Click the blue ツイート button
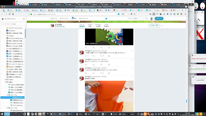Image resolution: width=206 pixels, height=116 pixels. click(x=159, y=18)
